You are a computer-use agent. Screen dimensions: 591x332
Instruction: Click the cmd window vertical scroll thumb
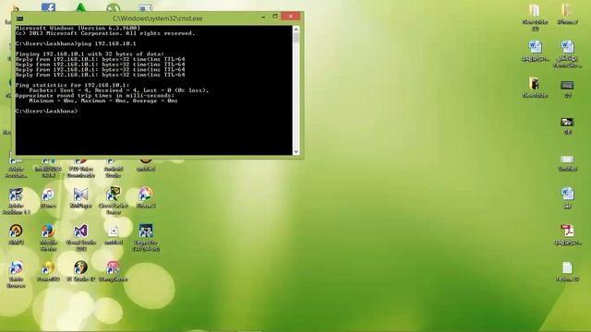tap(296, 38)
